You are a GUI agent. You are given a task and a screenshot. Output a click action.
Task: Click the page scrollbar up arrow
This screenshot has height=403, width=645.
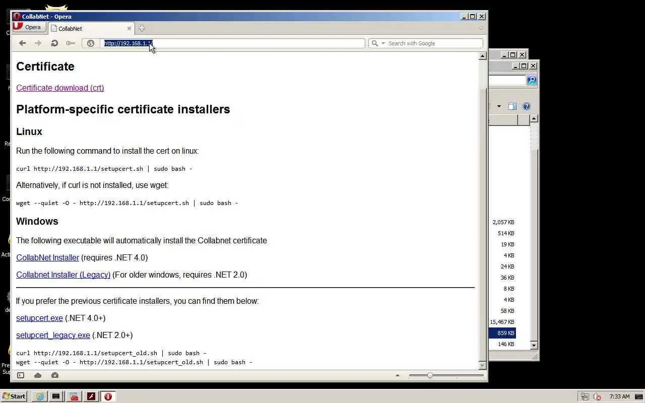[482, 56]
